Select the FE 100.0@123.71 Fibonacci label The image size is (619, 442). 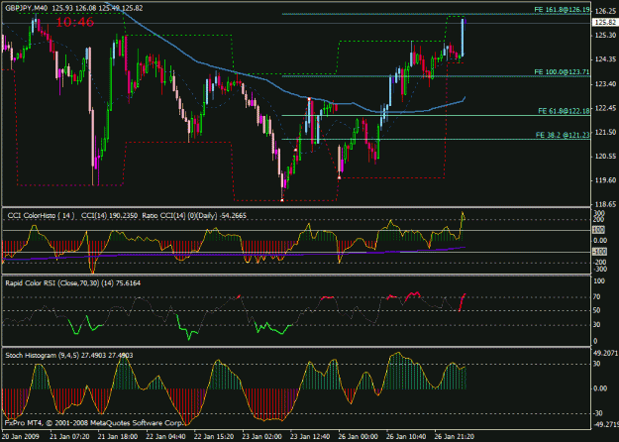(562, 72)
